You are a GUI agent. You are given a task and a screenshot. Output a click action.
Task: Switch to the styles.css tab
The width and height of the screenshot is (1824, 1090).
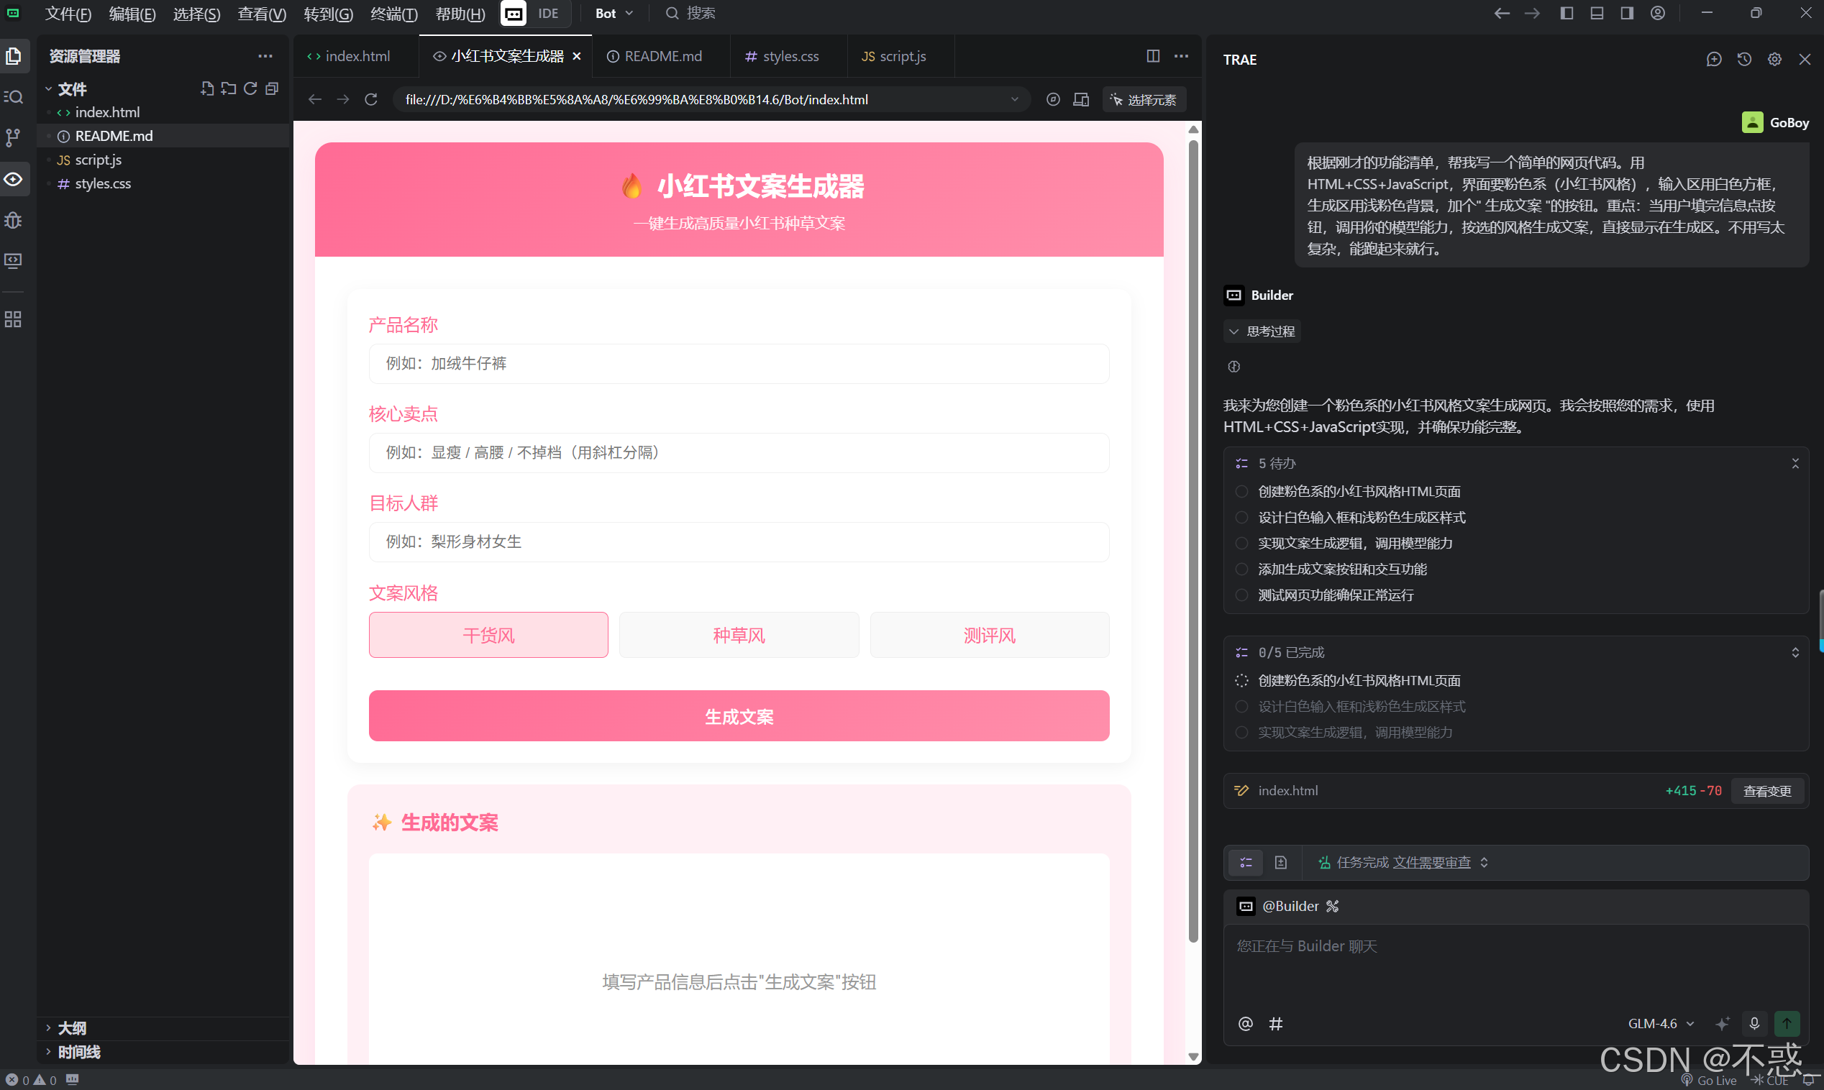788,56
